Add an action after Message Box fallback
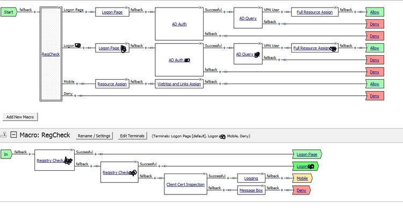The width and height of the screenshot is (403, 218). [282, 190]
